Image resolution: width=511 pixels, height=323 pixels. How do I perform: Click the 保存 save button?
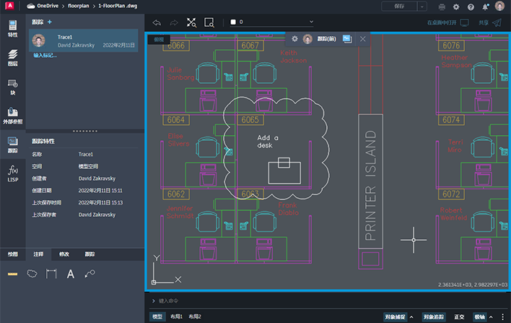(399, 7)
